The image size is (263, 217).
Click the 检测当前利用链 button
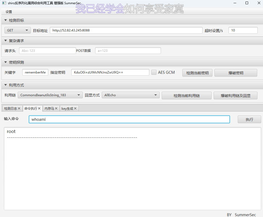tap(186, 96)
